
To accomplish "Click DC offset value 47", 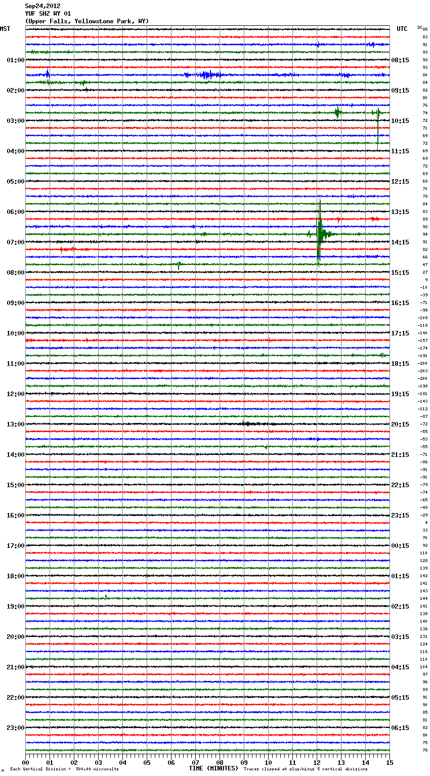I will pyautogui.click(x=425, y=265).
